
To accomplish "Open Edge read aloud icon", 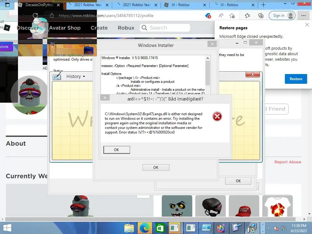I will [x=221, y=16].
